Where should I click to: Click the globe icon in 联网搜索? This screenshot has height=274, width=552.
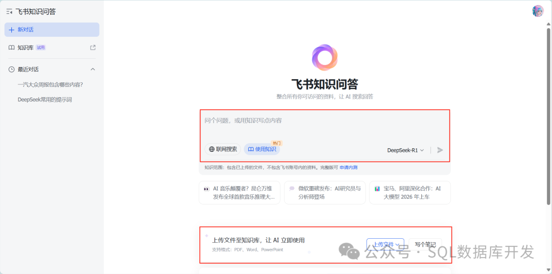pos(212,149)
